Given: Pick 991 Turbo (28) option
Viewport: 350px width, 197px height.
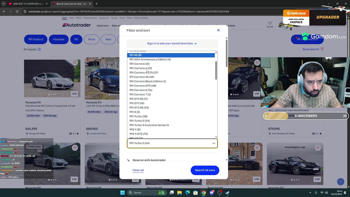Looking at the screenshot, I should pyautogui.click(x=171, y=116).
